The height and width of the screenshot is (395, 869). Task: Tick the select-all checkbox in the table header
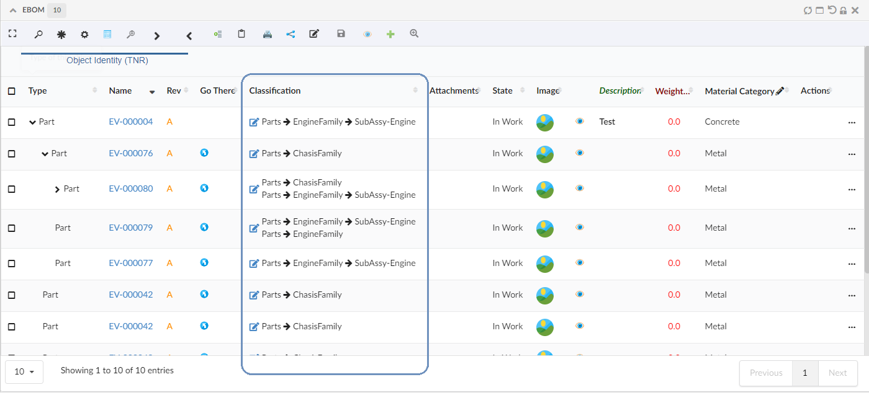pyautogui.click(x=12, y=91)
